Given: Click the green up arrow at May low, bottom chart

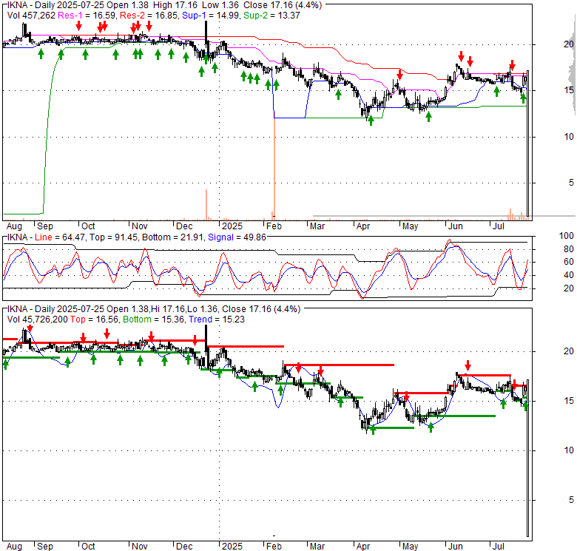Looking at the screenshot, I should pyautogui.click(x=431, y=427).
